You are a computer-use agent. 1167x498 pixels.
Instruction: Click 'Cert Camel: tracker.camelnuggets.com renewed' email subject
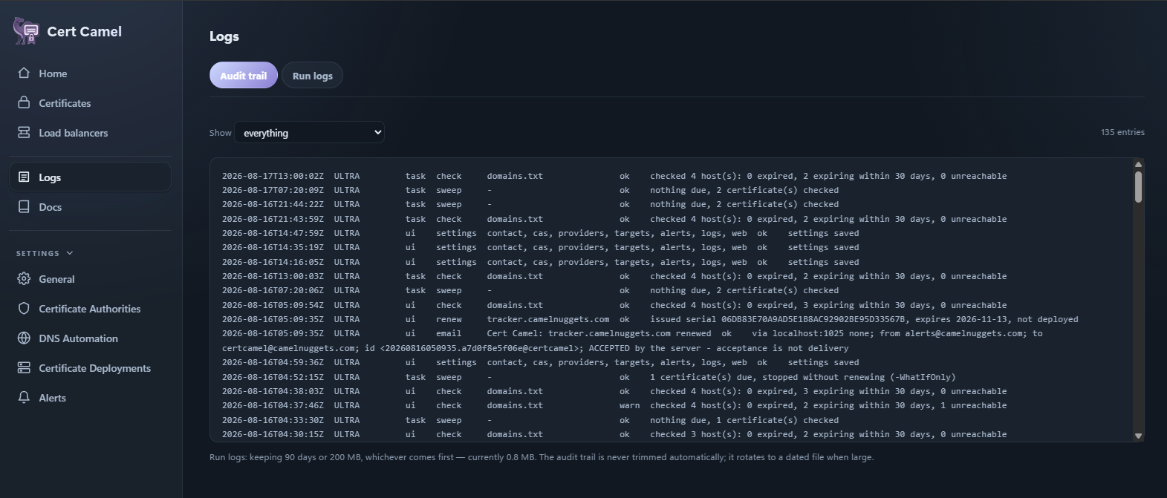pos(599,333)
